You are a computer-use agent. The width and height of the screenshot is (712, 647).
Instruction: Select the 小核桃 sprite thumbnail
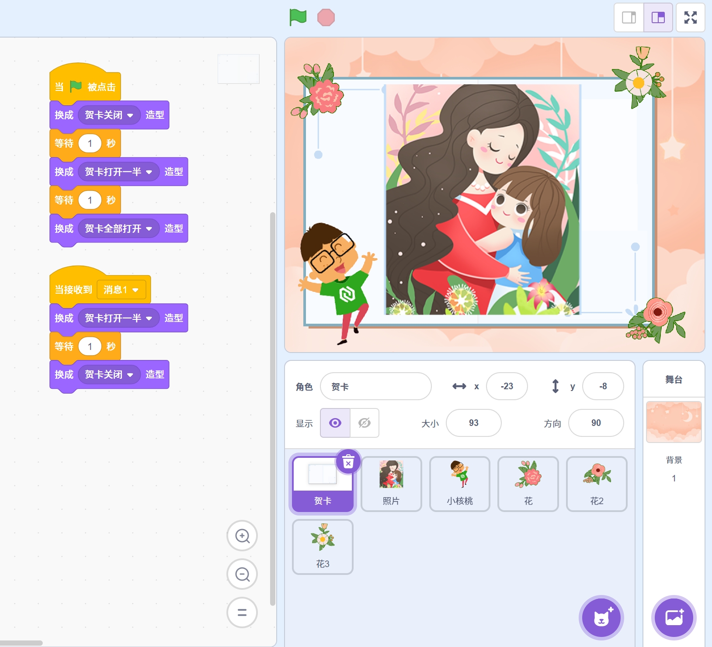point(460,484)
